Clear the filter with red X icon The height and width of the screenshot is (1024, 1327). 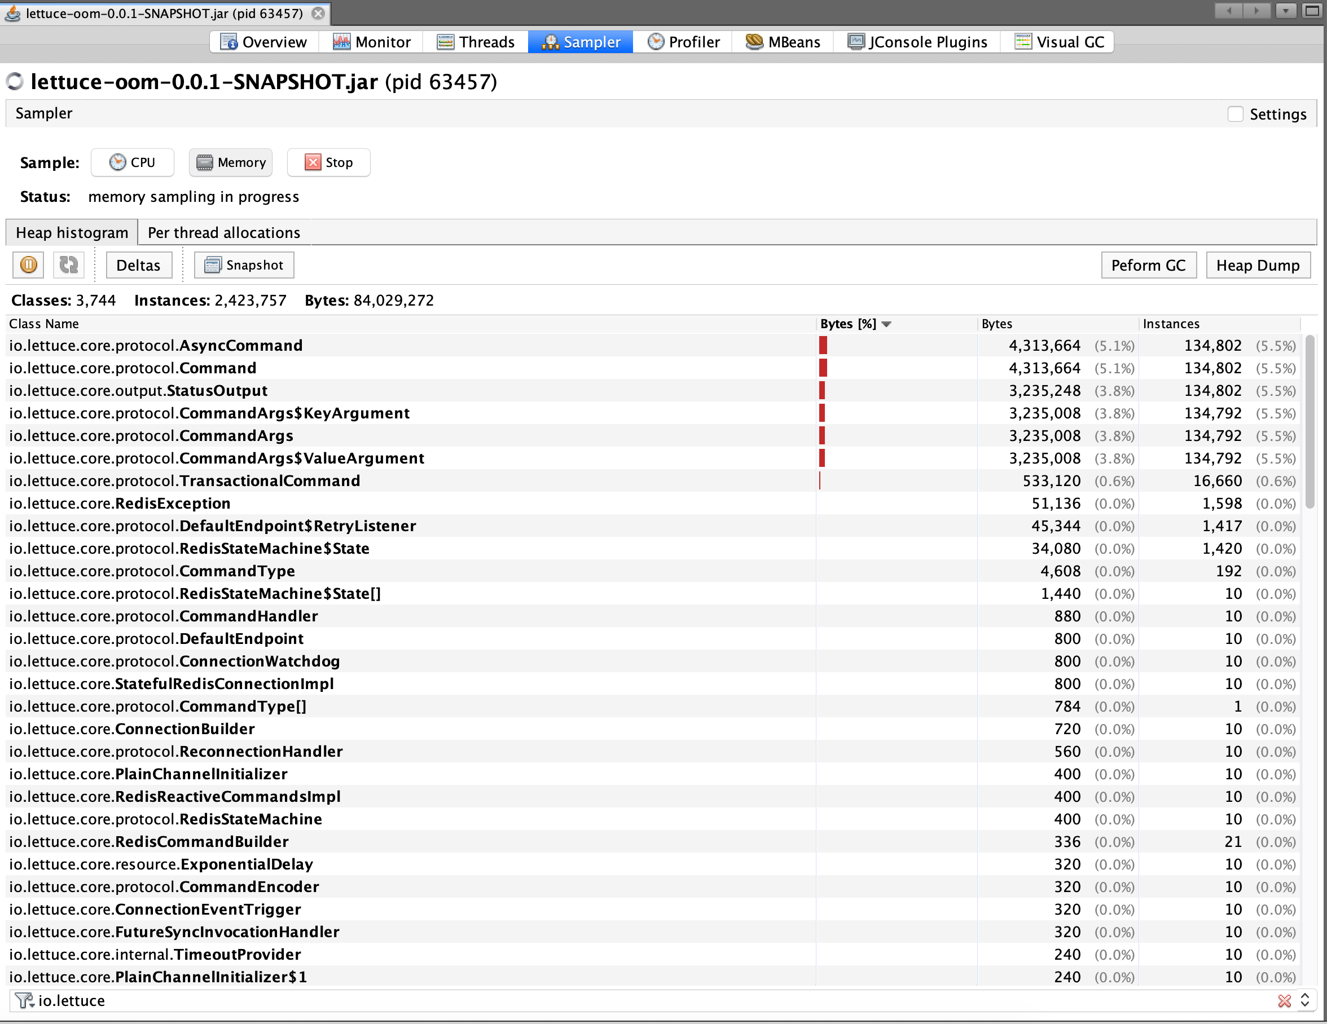click(1284, 1000)
